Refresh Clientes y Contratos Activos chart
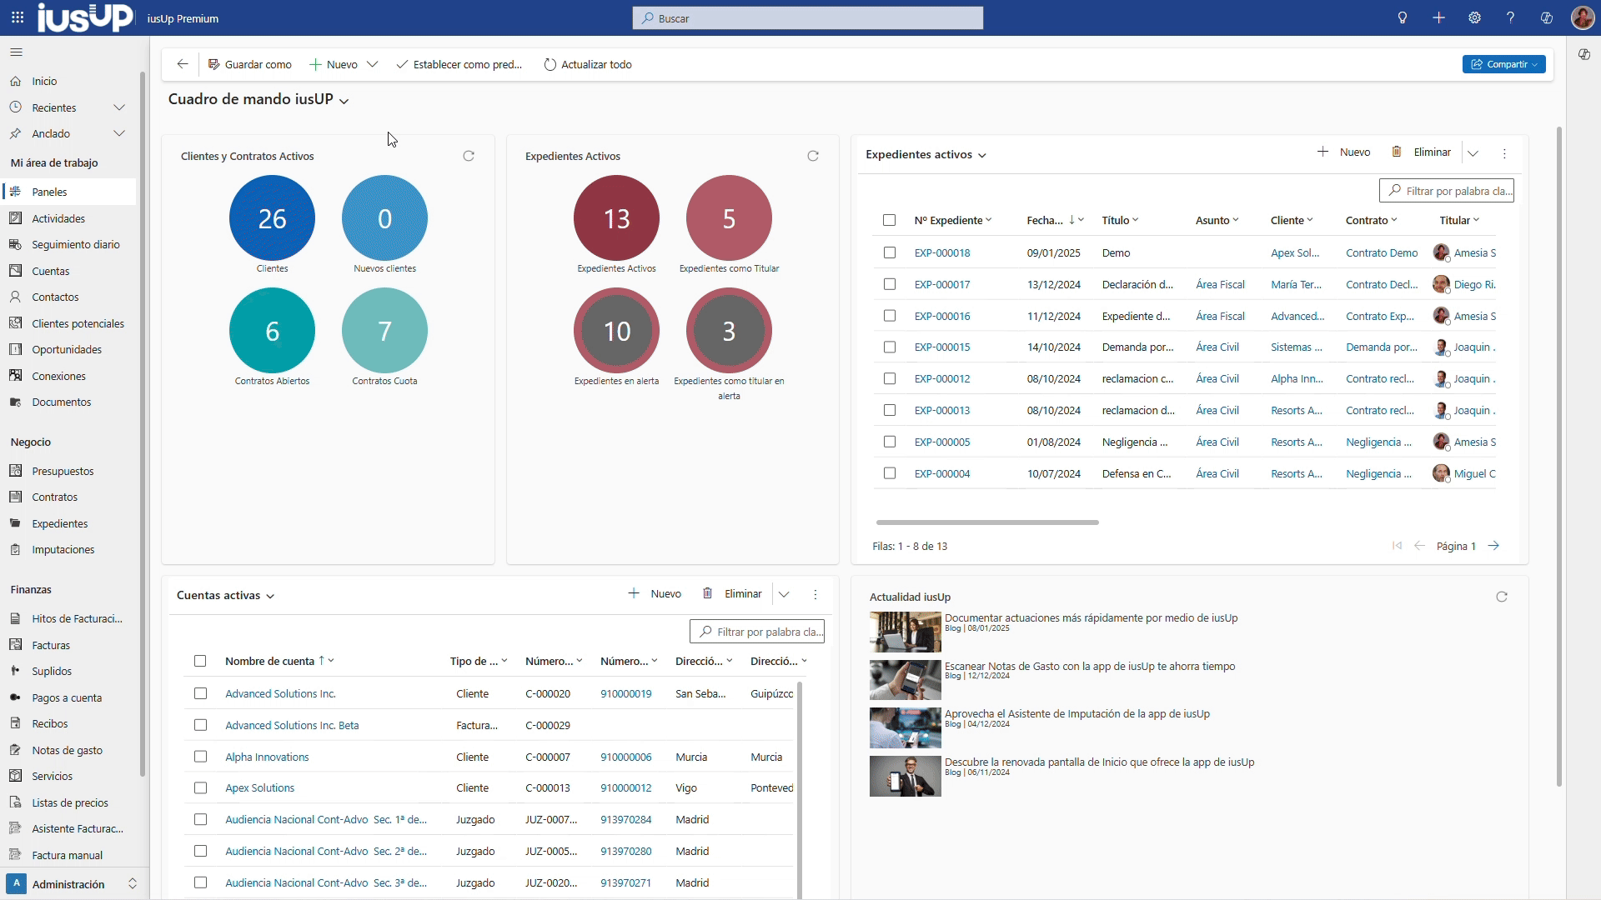 click(469, 156)
